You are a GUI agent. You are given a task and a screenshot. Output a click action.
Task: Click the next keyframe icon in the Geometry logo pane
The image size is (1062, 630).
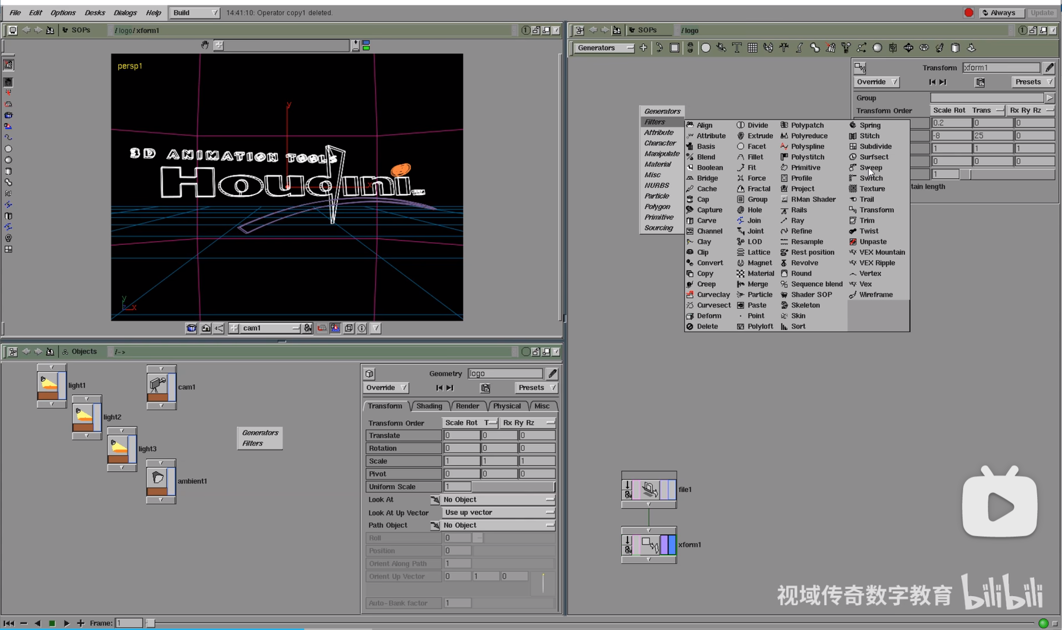point(450,388)
